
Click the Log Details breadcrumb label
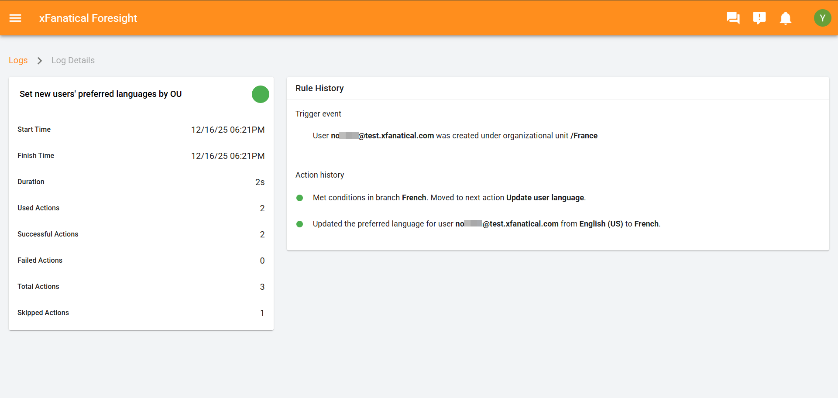72,60
